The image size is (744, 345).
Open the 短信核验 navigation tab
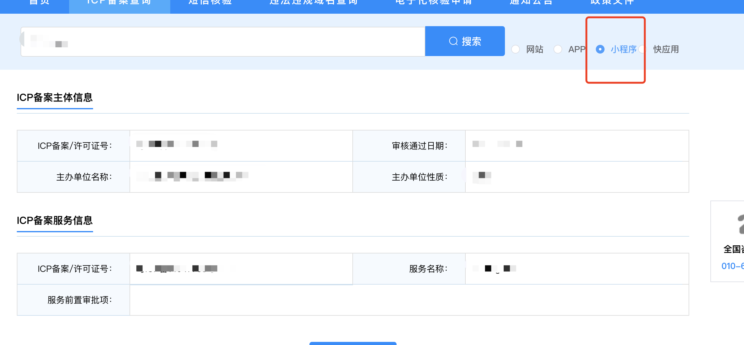[210, 2]
